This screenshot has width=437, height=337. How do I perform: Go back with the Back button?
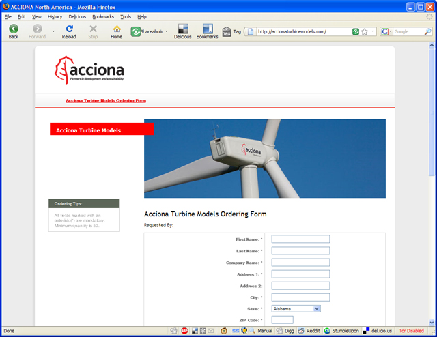pos(14,31)
